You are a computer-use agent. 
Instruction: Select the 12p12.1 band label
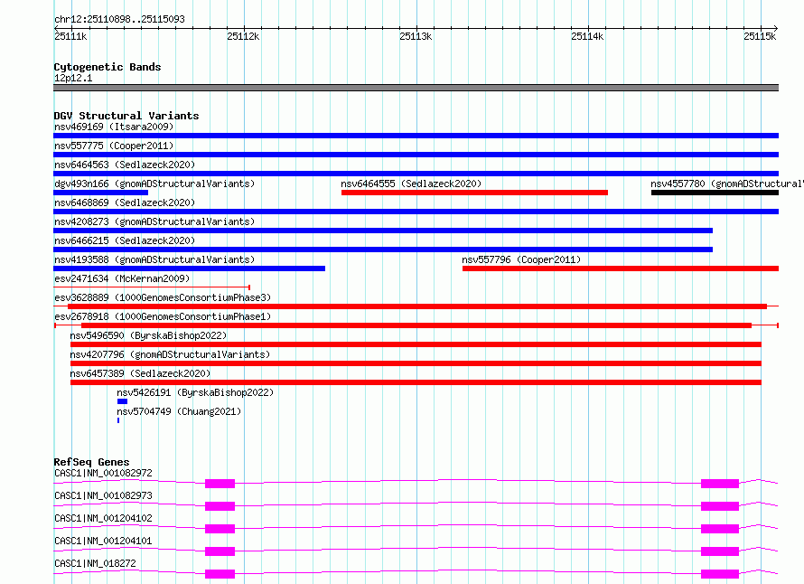coord(73,78)
